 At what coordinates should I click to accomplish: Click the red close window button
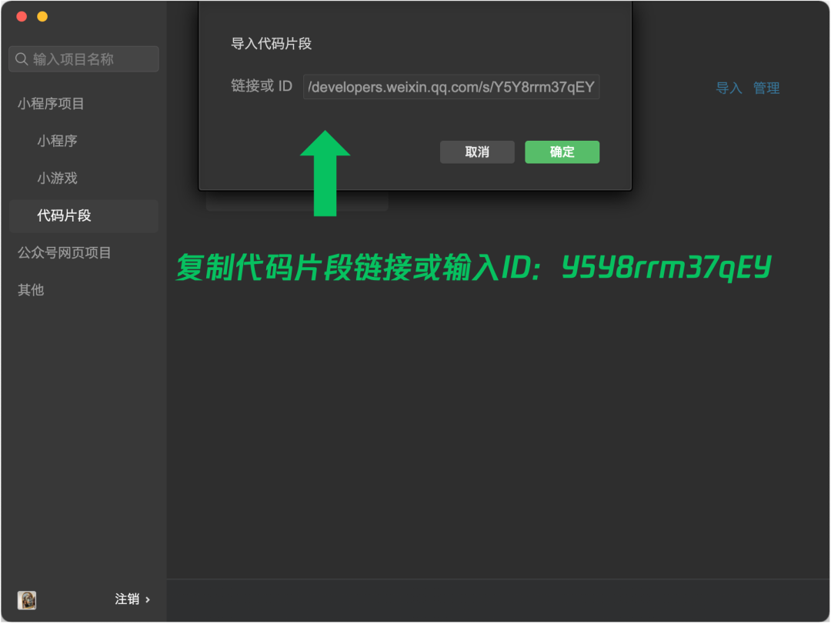point(22,16)
